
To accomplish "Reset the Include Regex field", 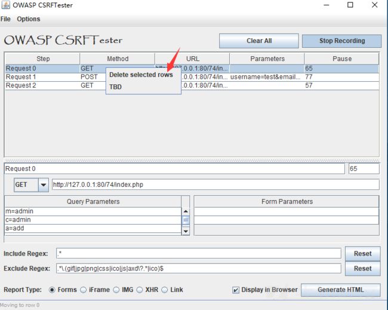I will 362,253.
